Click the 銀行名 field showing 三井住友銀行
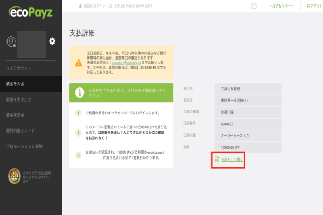The image size is (323, 215). [x=248, y=89]
